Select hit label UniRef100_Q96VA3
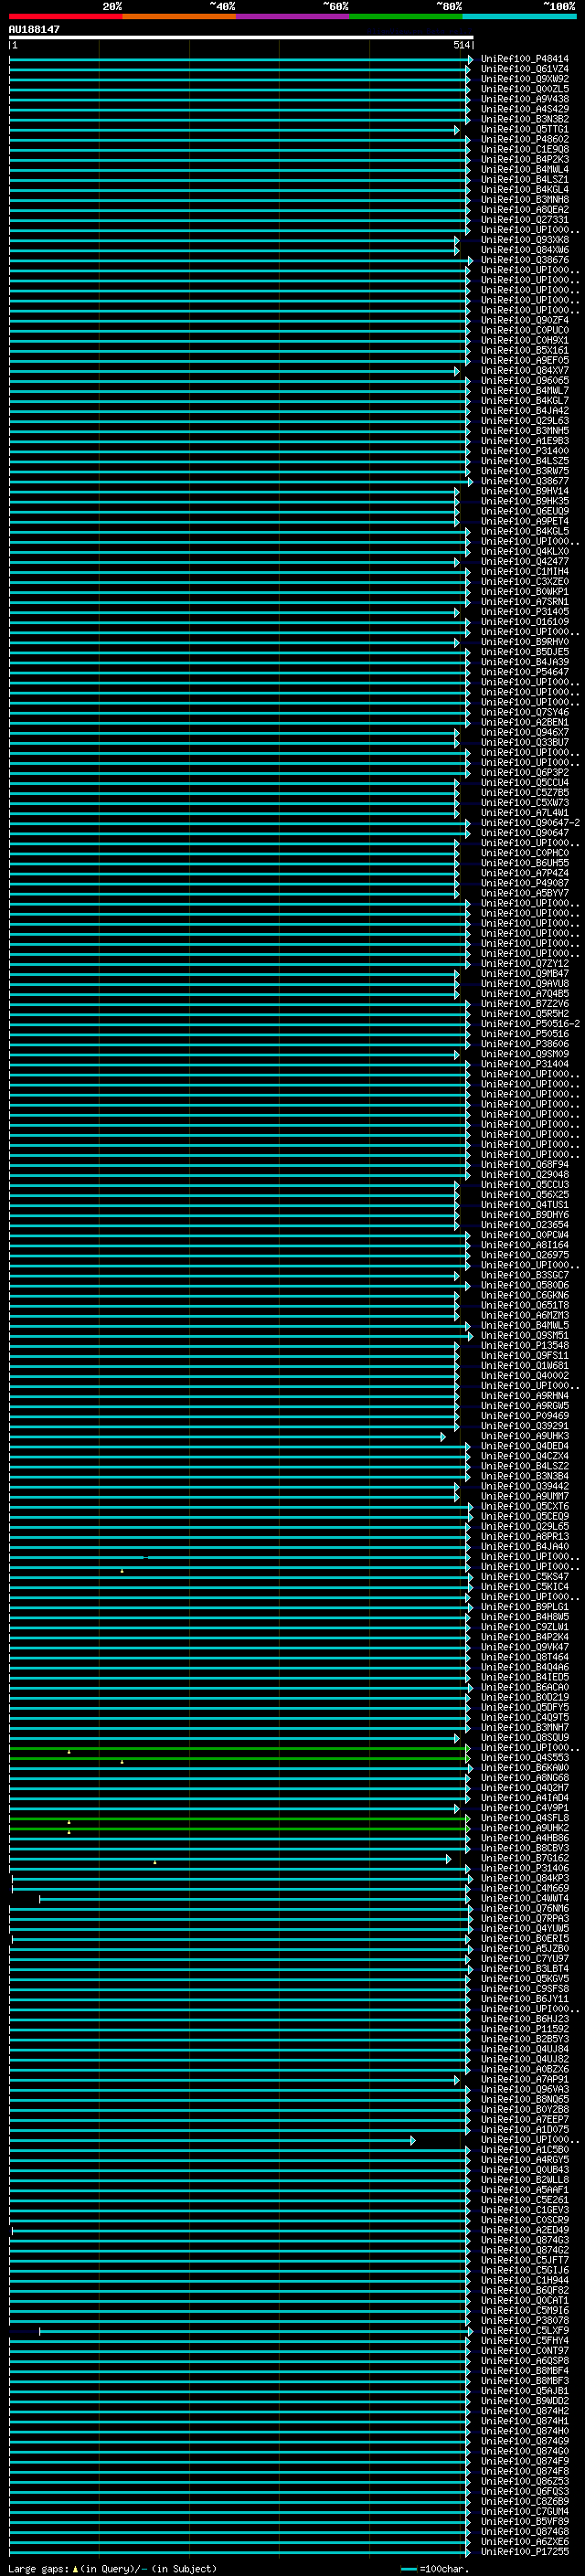585x2576 pixels. coord(525,2090)
